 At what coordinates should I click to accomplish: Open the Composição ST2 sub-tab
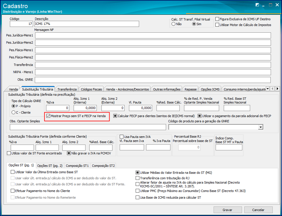(x=103, y=166)
